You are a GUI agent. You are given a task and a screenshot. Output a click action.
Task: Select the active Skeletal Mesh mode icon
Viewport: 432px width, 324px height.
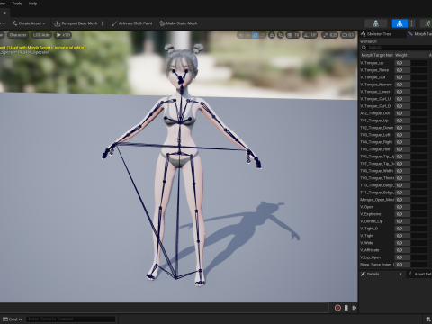400,23
